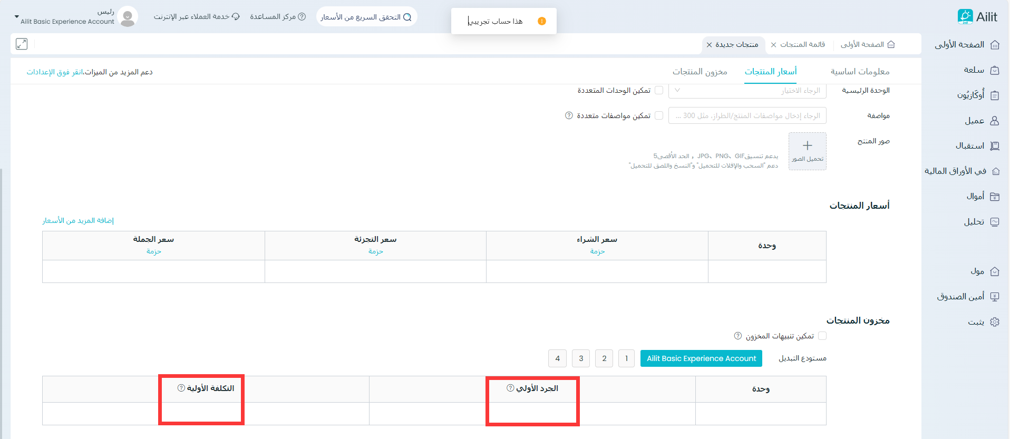Open the يثبت settings gear item
This screenshot has height=439, width=1010.
[994, 322]
